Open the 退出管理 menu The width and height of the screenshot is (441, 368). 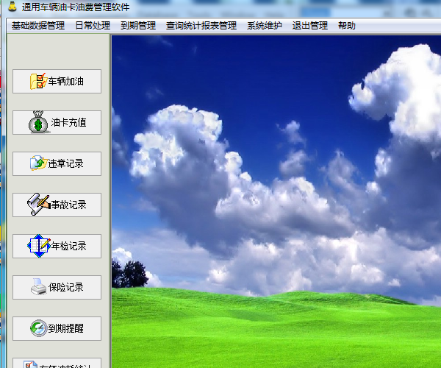310,26
